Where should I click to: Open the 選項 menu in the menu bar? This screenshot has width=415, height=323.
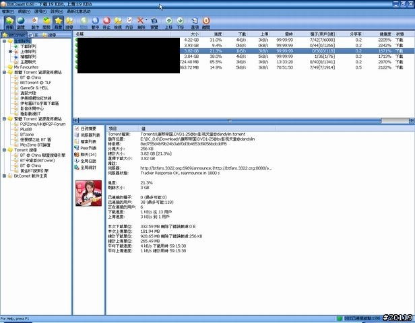[40, 11]
